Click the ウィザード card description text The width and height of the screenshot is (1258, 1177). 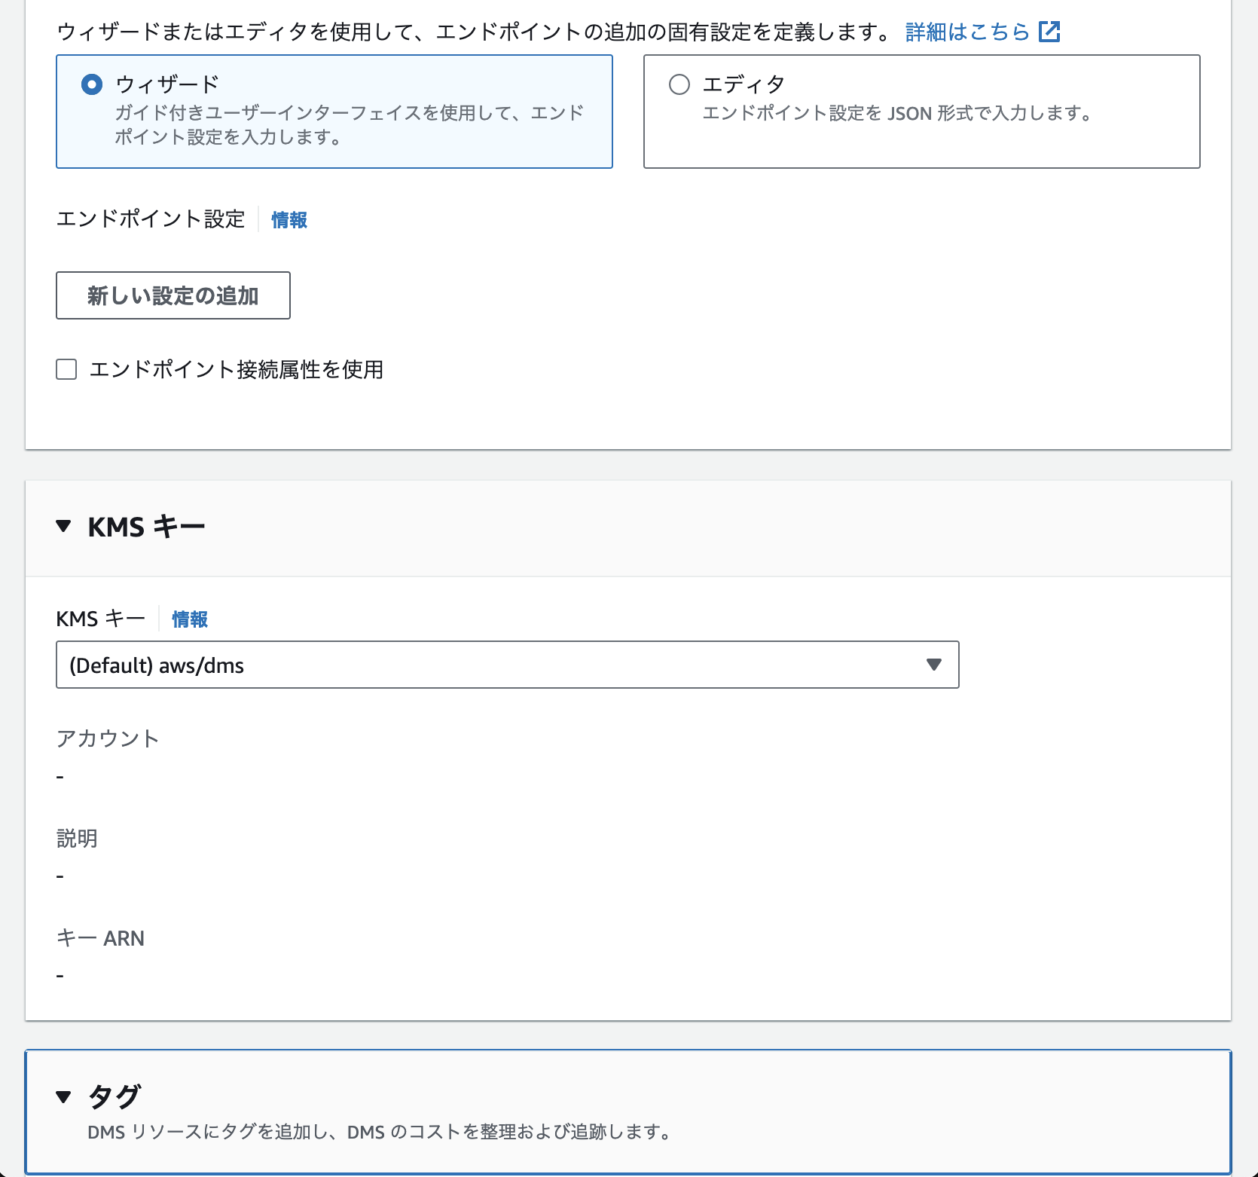(x=350, y=125)
